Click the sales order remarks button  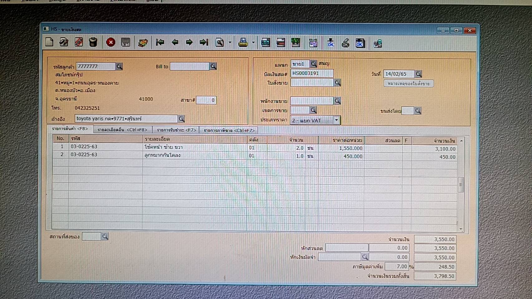[x=409, y=83]
